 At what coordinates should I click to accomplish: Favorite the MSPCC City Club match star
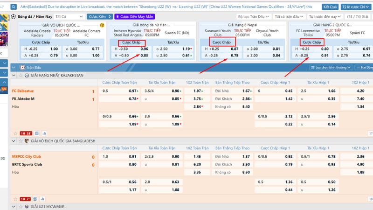point(15,199)
